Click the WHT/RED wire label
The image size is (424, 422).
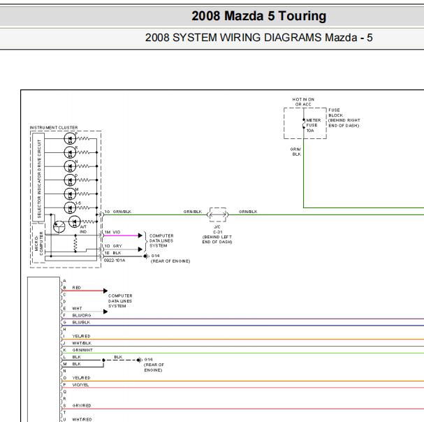coord(82,419)
